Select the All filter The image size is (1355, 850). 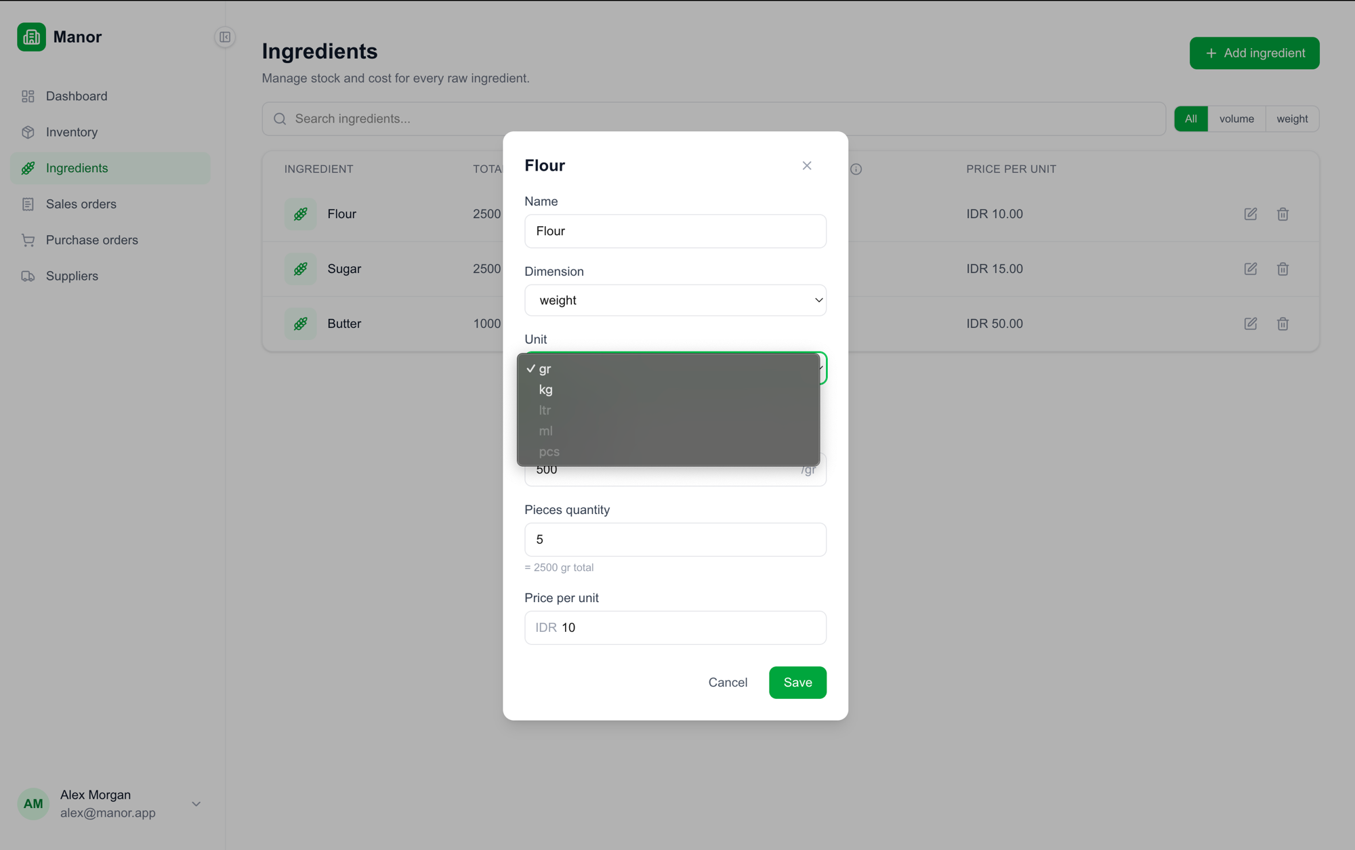(1190, 119)
